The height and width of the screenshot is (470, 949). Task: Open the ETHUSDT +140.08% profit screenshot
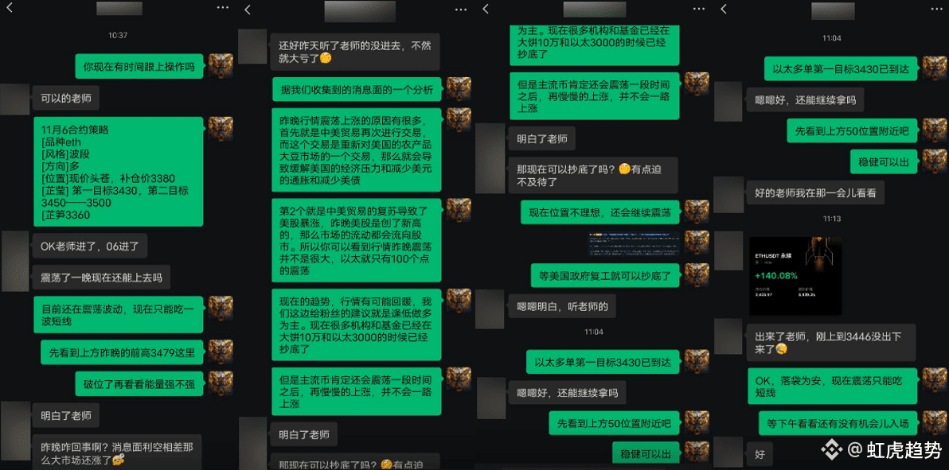point(795,275)
